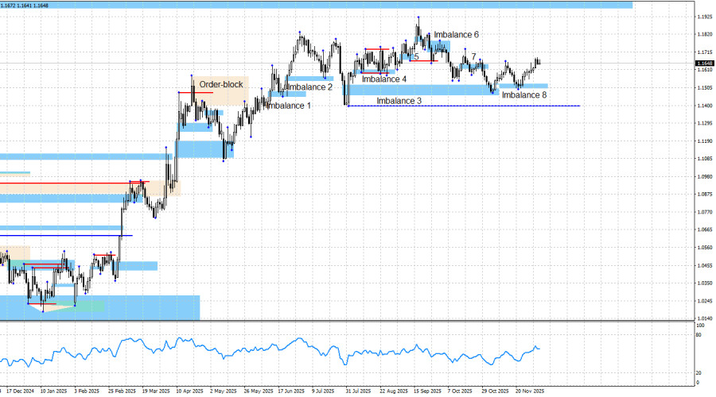Image resolution: width=716 pixels, height=397 pixels.
Task: Select the blue dashed horizontal line at 1.1400
Action: point(464,106)
